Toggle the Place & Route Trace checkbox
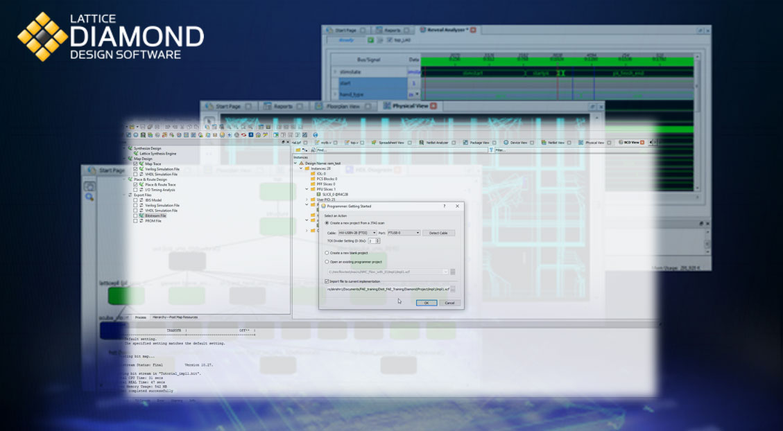 [x=135, y=184]
